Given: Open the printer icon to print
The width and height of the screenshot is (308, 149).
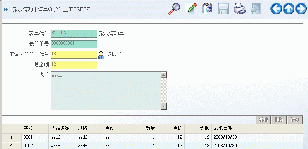Looking at the screenshot, I should pyautogui.click(x=239, y=8).
